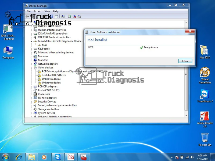
Task: Launch Internet Explorer from the taskbar
Action: pyautogui.click(x=19, y=157)
